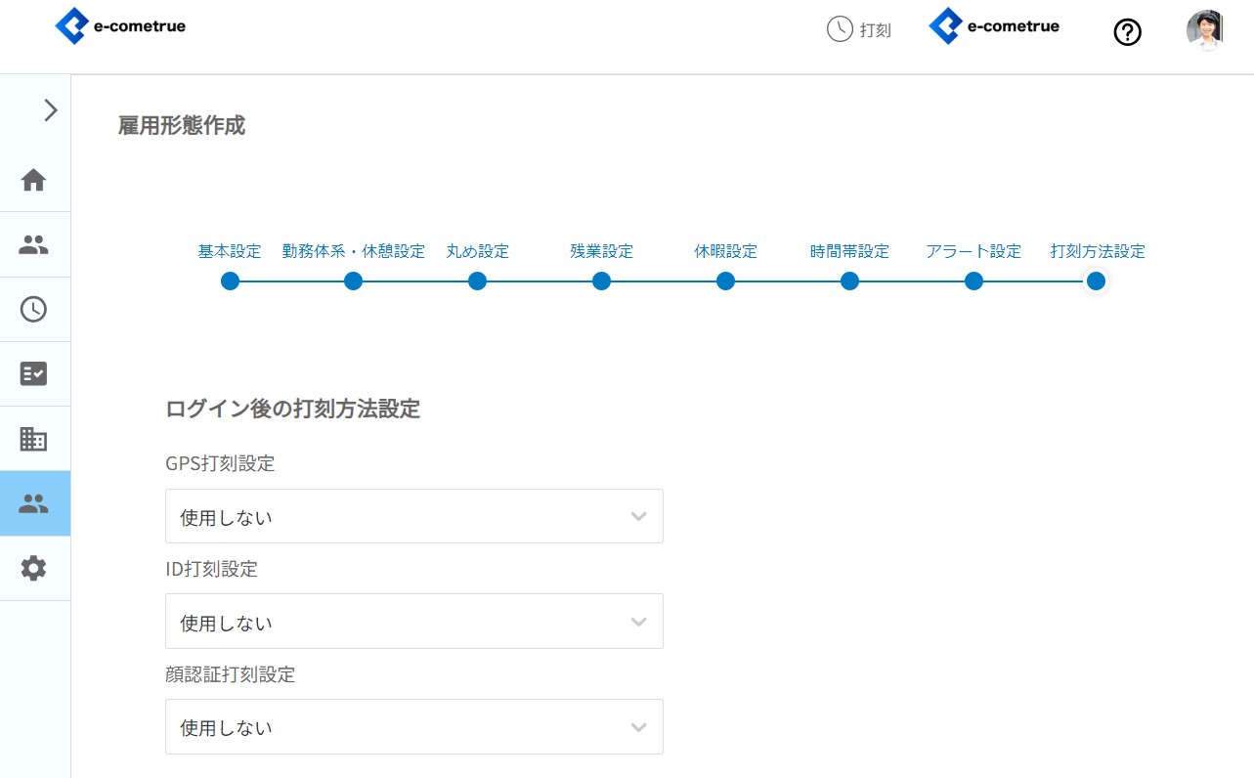
Task: Expand the ID打刻設定 dropdown
Action: point(413,621)
